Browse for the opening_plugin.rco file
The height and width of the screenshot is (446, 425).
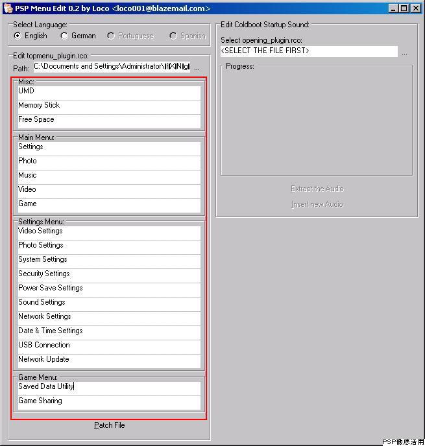coord(404,53)
